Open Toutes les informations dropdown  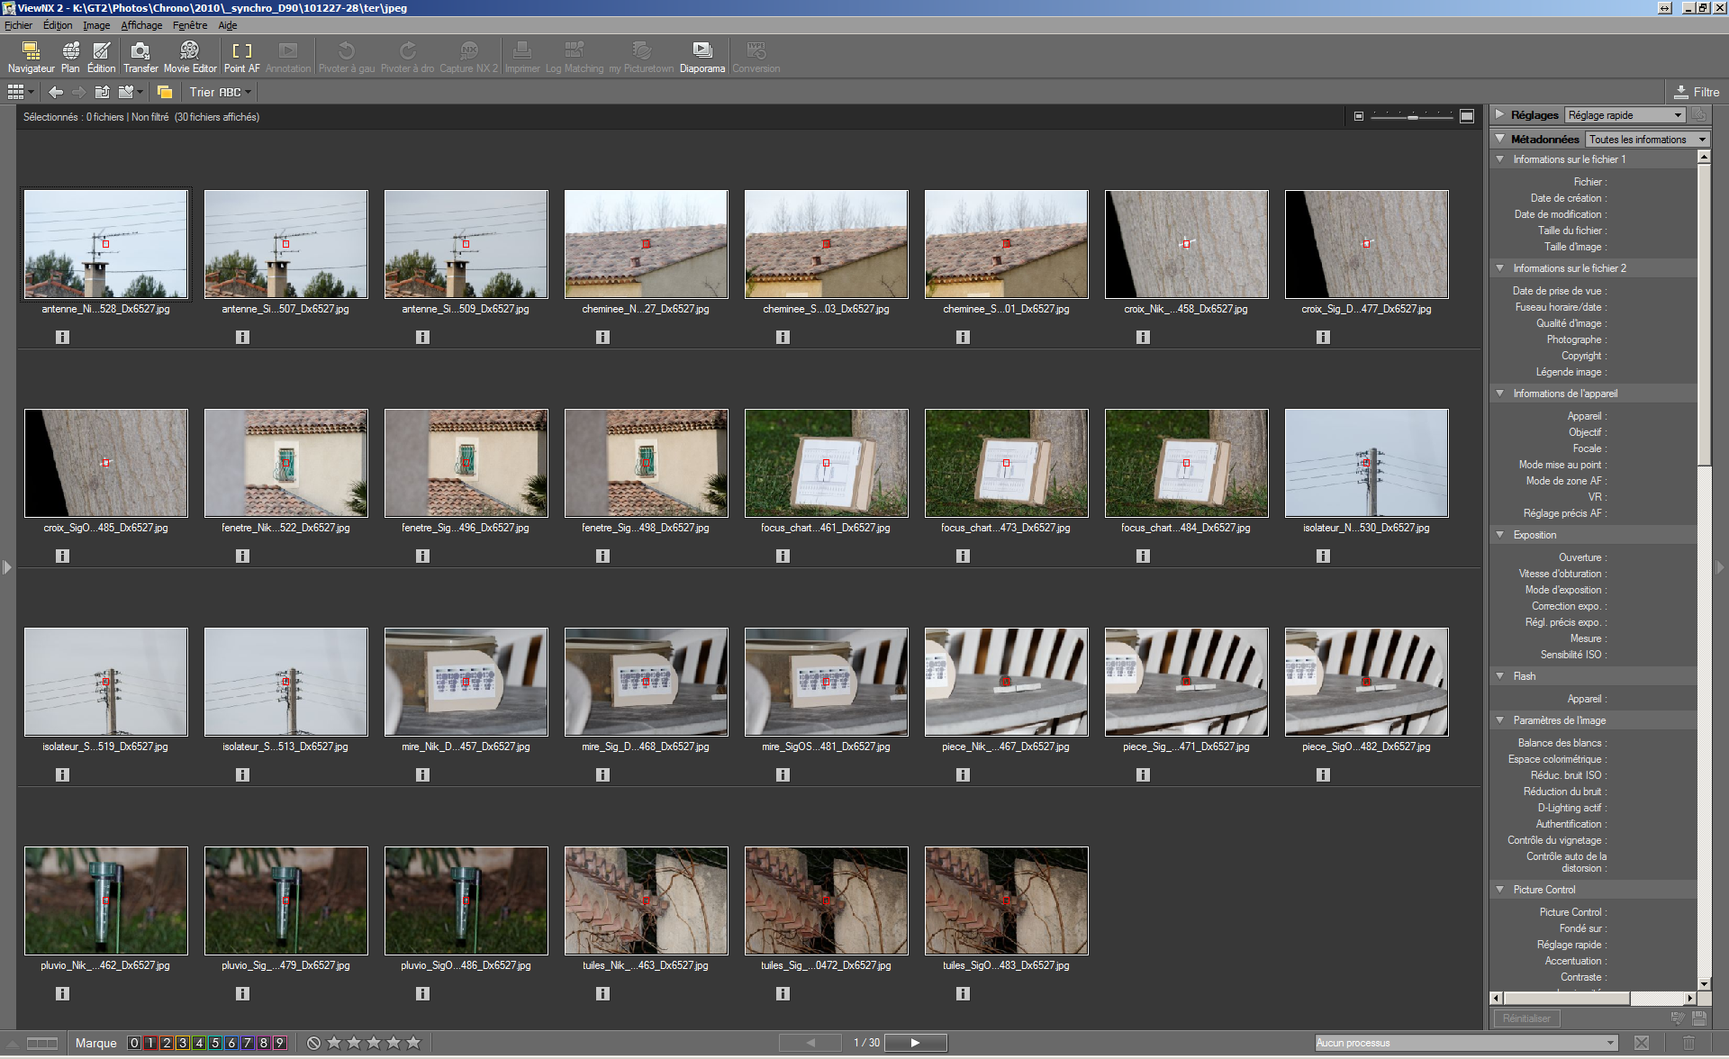1647,140
